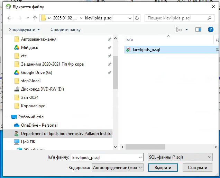Open Звіт-2024 folder
220x178 pixels.
30,98
